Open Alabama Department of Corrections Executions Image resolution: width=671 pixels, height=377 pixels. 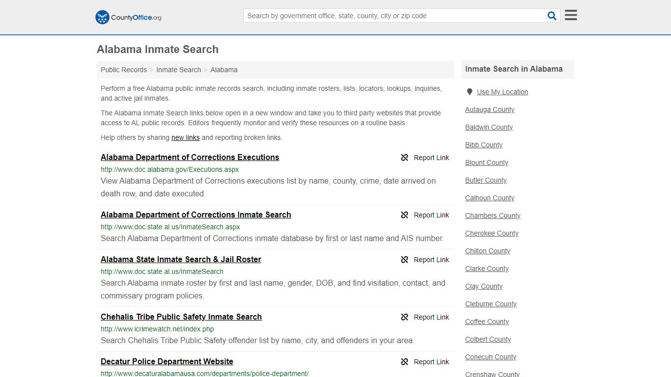point(190,157)
